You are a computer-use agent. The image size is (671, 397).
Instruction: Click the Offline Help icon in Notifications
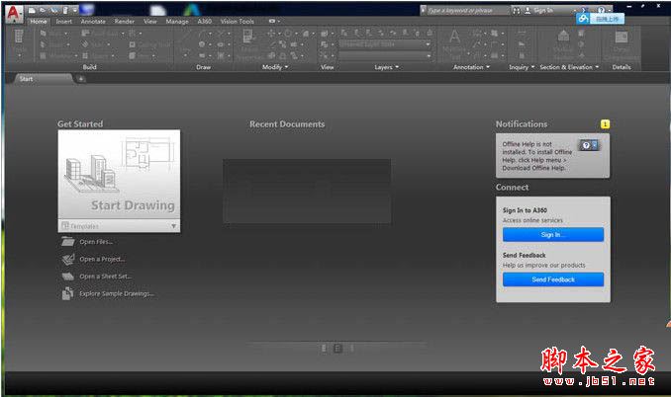[588, 145]
